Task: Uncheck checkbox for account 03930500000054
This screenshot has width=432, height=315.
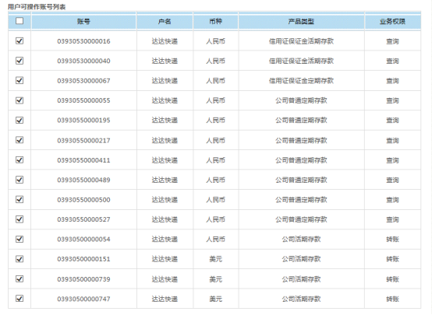Action: (19, 239)
